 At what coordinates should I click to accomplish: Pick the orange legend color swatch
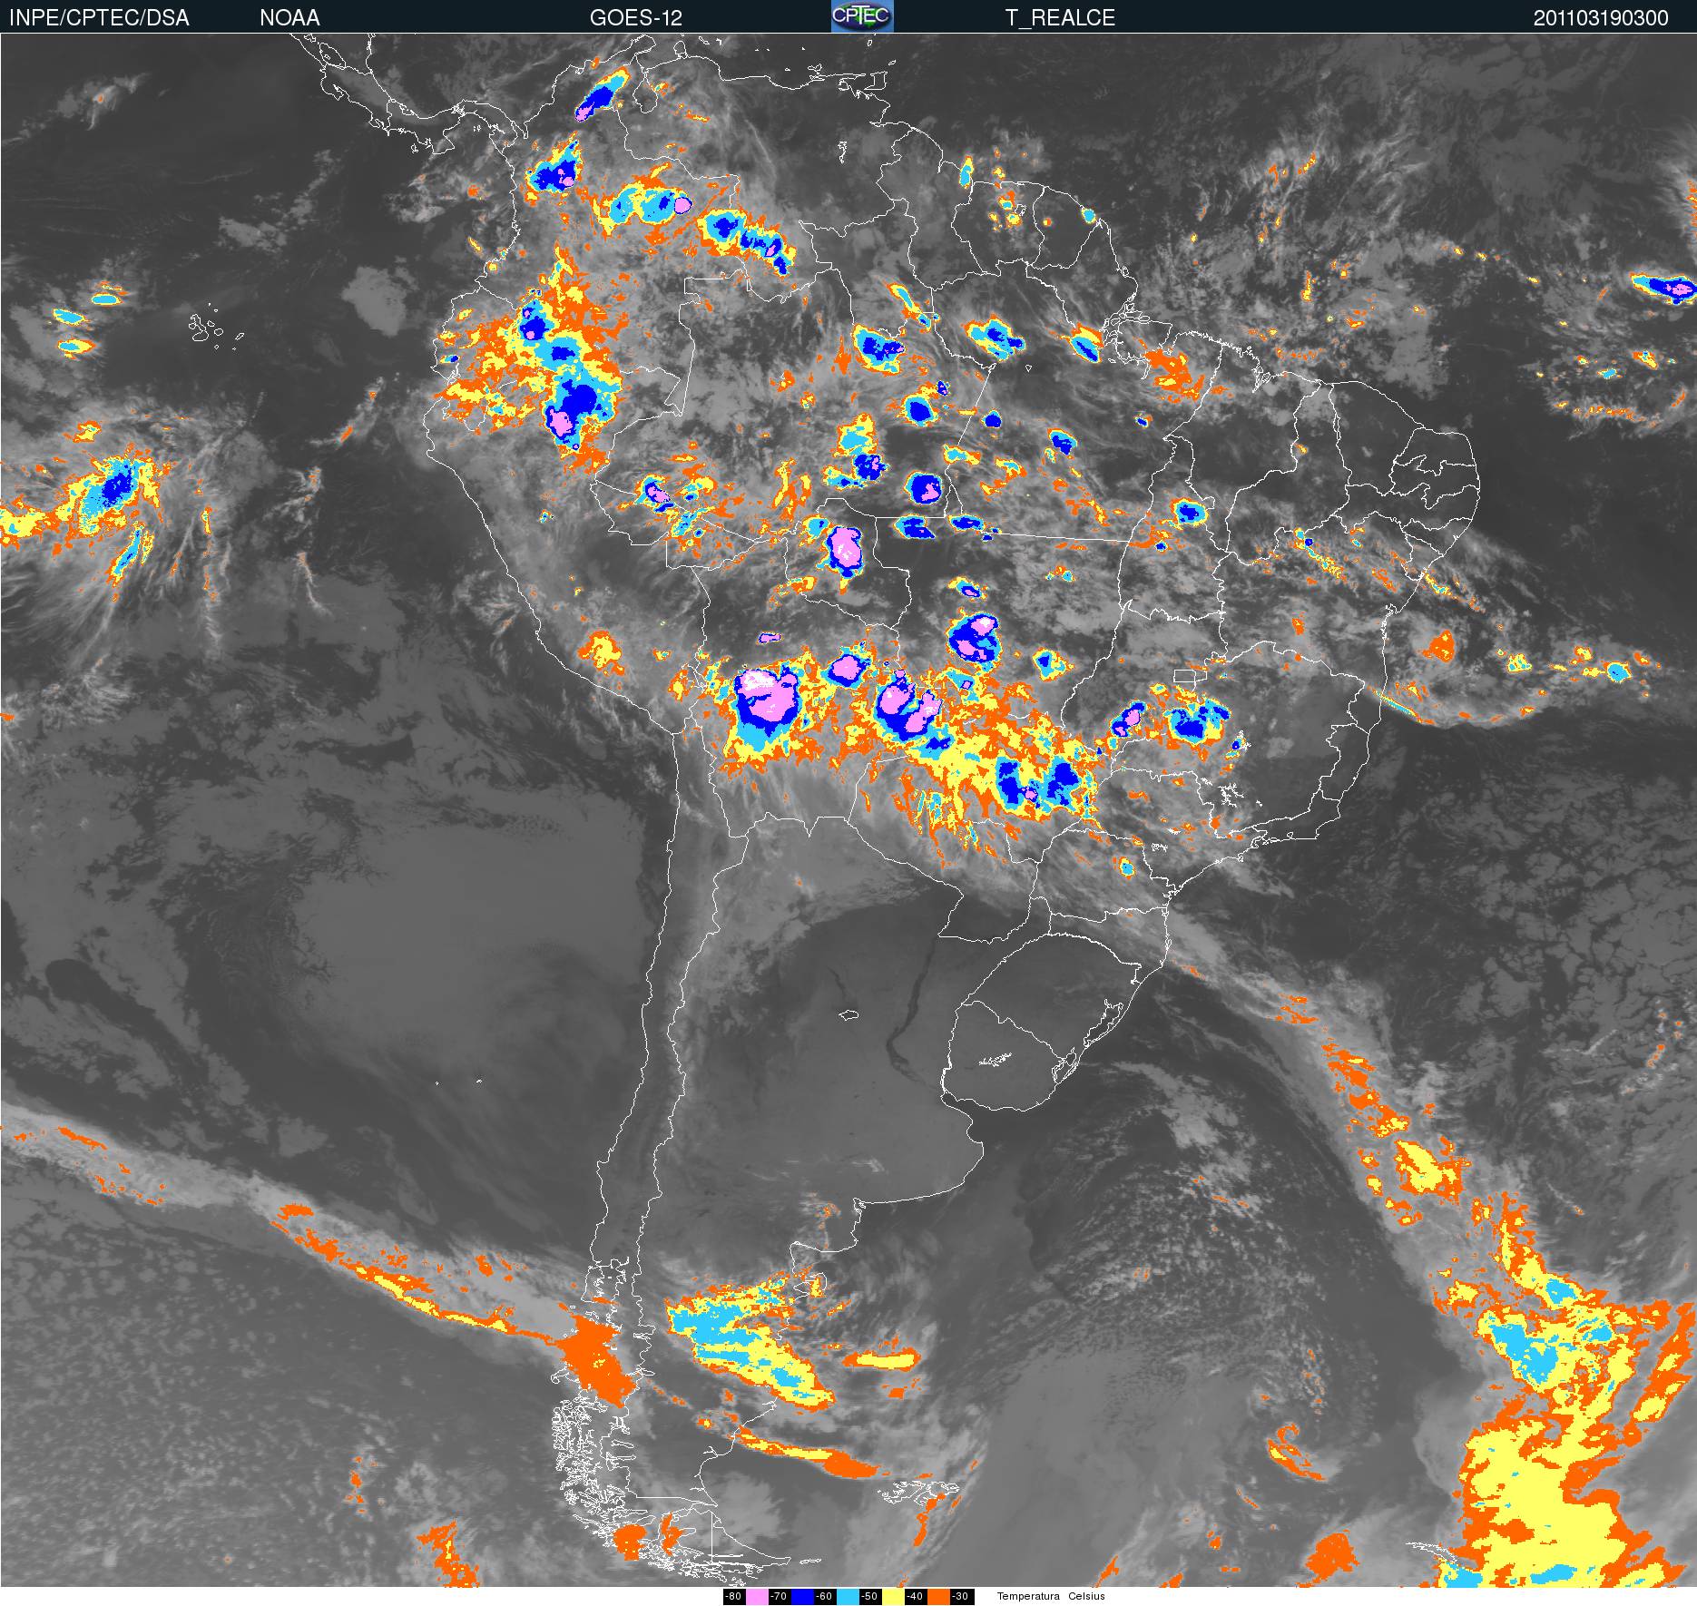(938, 1597)
